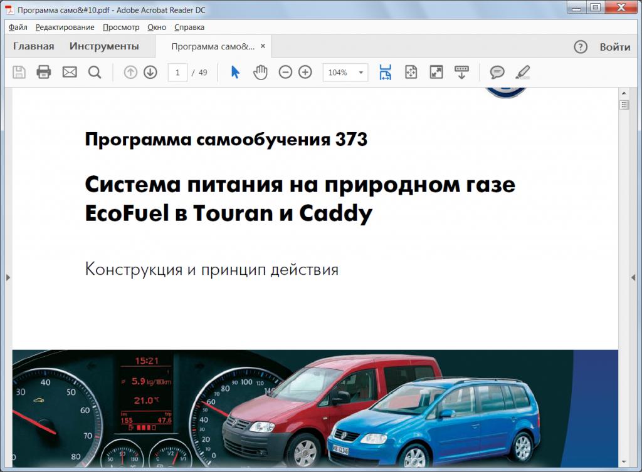Zoom out with minus icon

(x=285, y=73)
